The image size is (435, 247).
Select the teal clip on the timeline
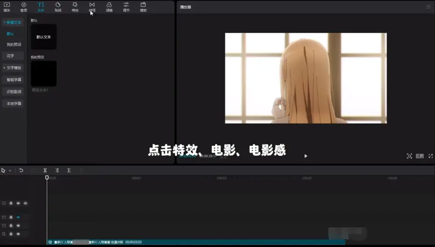click(x=196, y=242)
